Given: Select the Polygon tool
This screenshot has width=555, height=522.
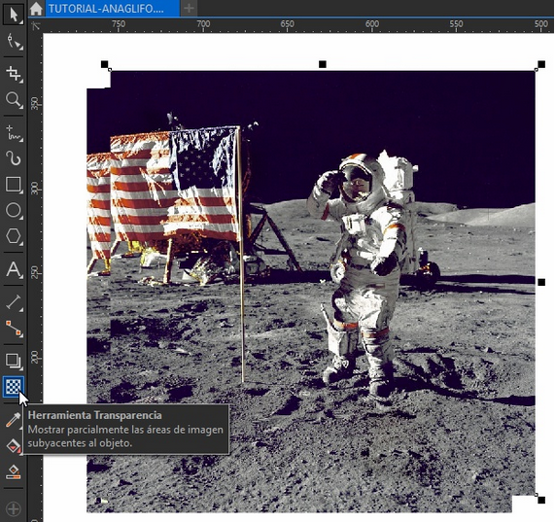Looking at the screenshot, I should click(x=14, y=236).
